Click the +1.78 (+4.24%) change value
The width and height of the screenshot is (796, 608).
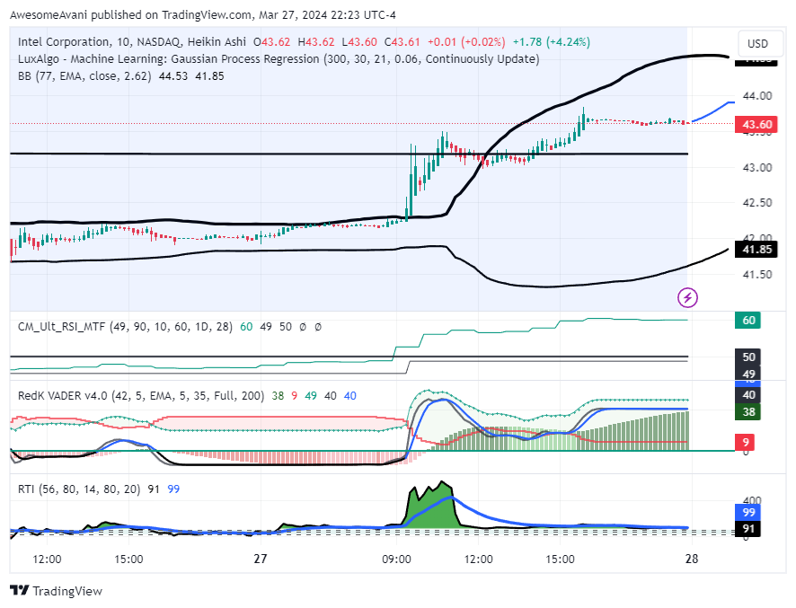552,41
